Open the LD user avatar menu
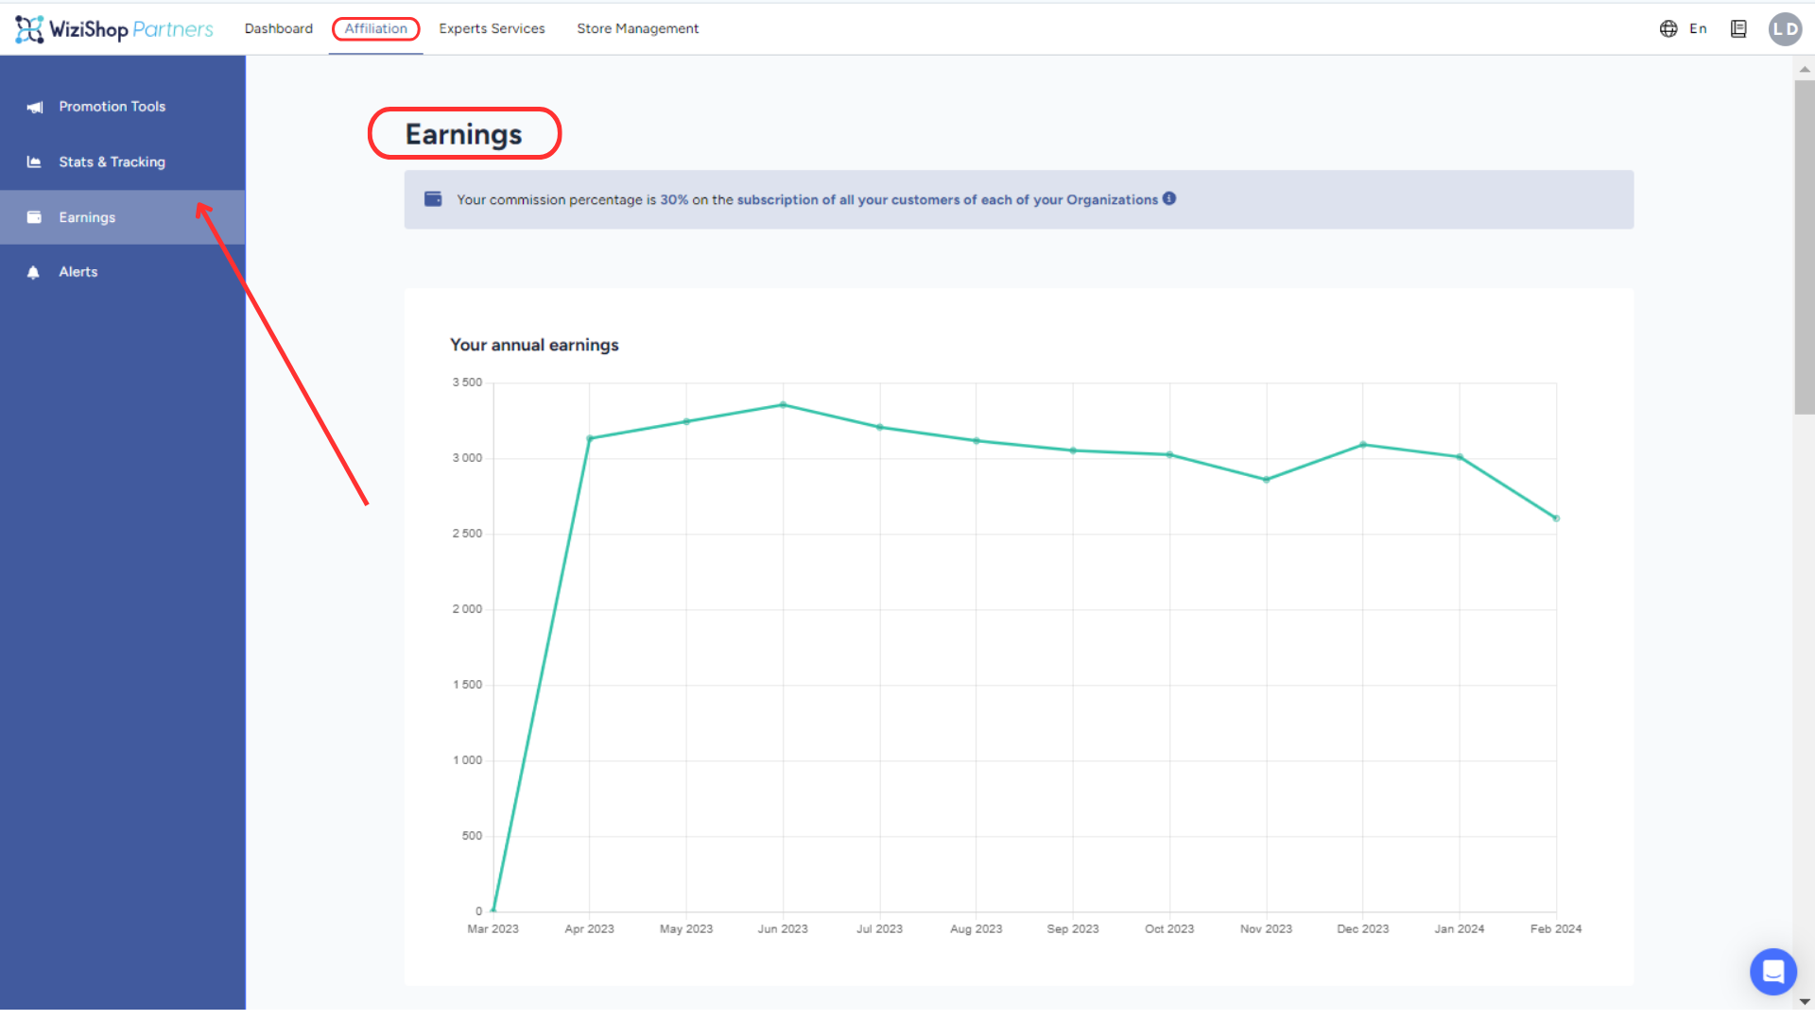The image size is (1815, 1020). pyautogui.click(x=1785, y=28)
